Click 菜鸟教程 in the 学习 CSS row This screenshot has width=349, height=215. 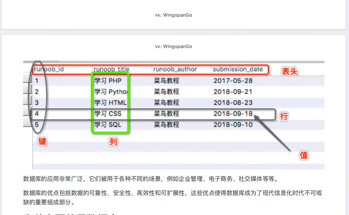166,113
